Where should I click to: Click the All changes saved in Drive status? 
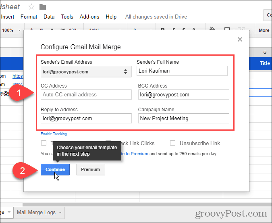point(156,17)
